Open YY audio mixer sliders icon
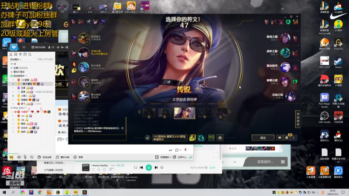This screenshot has height=196, width=349. click(x=32, y=157)
